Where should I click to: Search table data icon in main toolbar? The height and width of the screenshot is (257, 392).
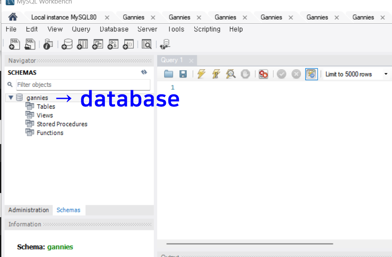[x=147, y=44]
